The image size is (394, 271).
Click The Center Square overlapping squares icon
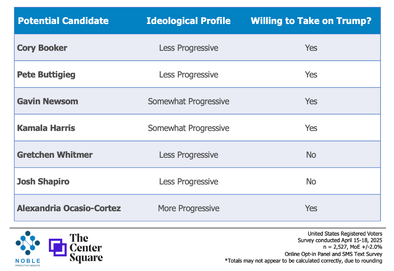[x=58, y=247]
